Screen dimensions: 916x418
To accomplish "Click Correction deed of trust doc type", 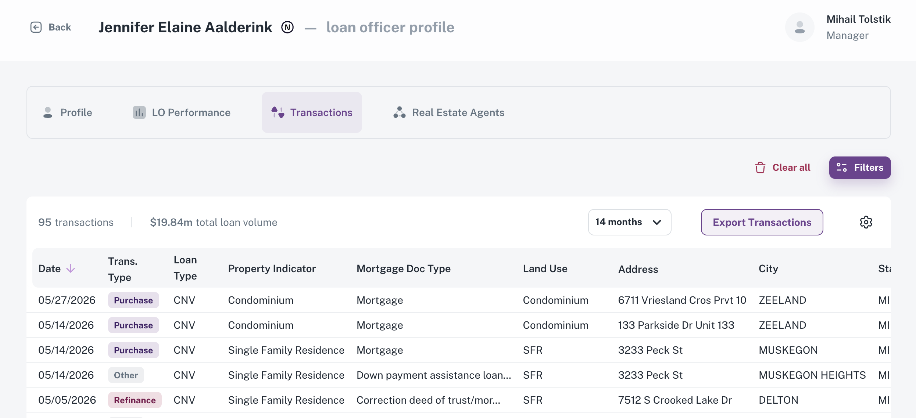I will click(428, 400).
